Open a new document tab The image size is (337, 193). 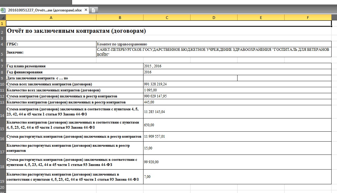pyautogui.click(x=93, y=10)
